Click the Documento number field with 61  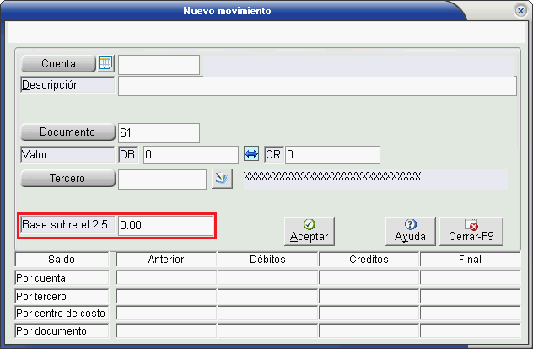pyautogui.click(x=159, y=132)
